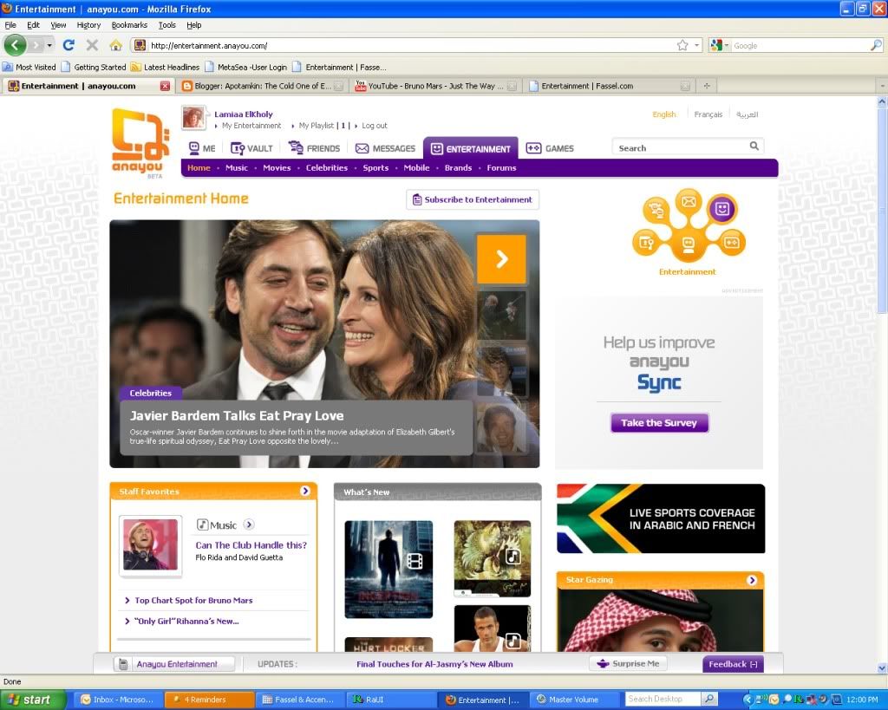Advance the carousel with the orange arrow
Image resolution: width=888 pixels, height=710 pixels.
[x=501, y=259]
